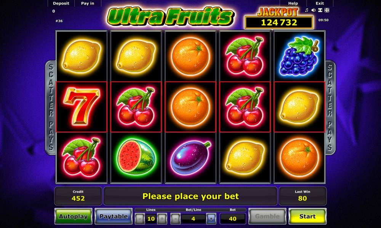Click the purple plum symbol
The width and height of the screenshot is (381, 228).
click(x=190, y=157)
